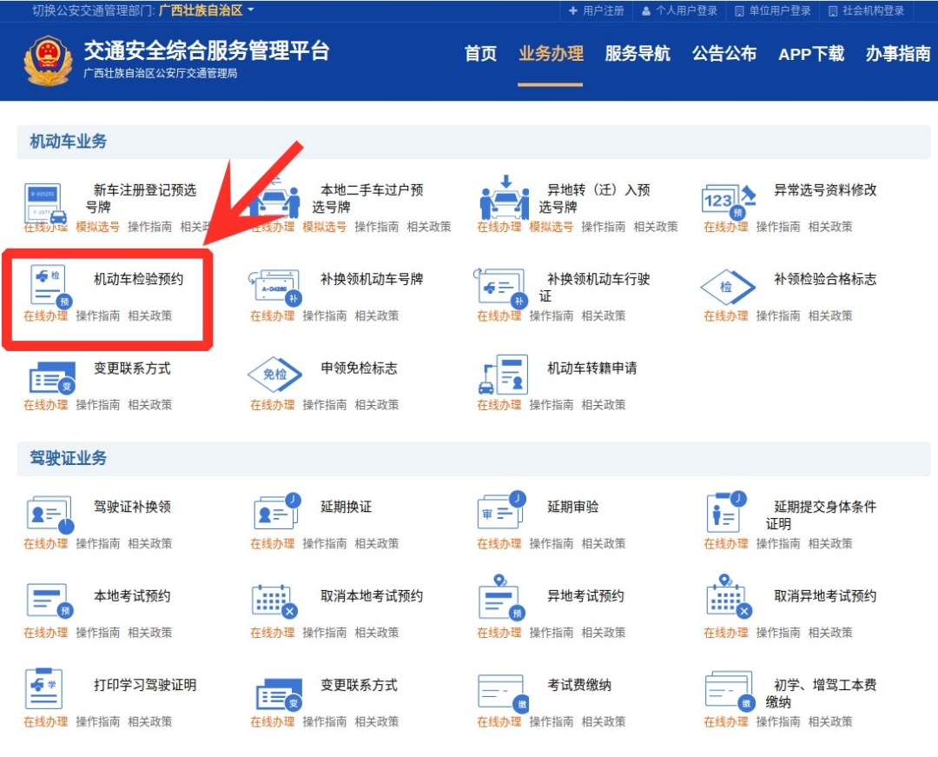Click the 机动车检验预约 inspection icon
Screen dimensions: 938x757
pyautogui.click(x=49, y=285)
